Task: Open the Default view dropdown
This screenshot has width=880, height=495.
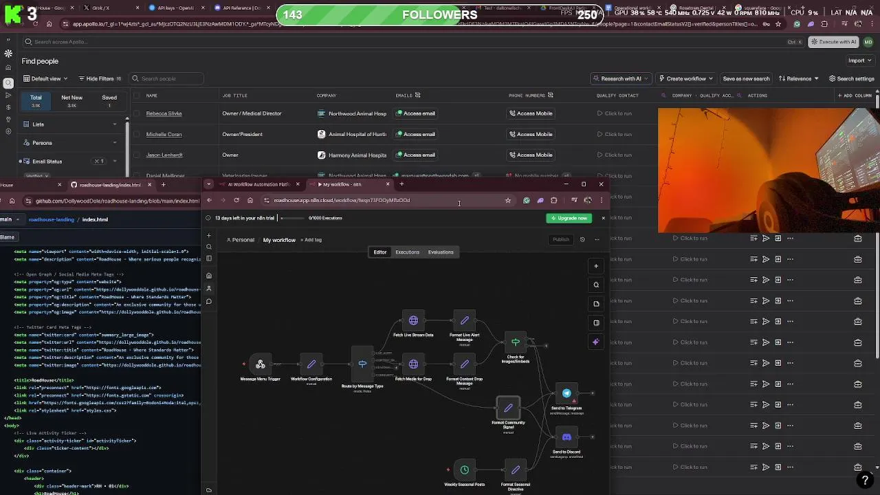Action: pos(46,78)
